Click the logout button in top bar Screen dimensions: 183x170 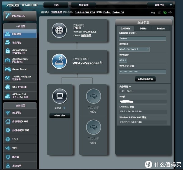[x=56, y=5]
